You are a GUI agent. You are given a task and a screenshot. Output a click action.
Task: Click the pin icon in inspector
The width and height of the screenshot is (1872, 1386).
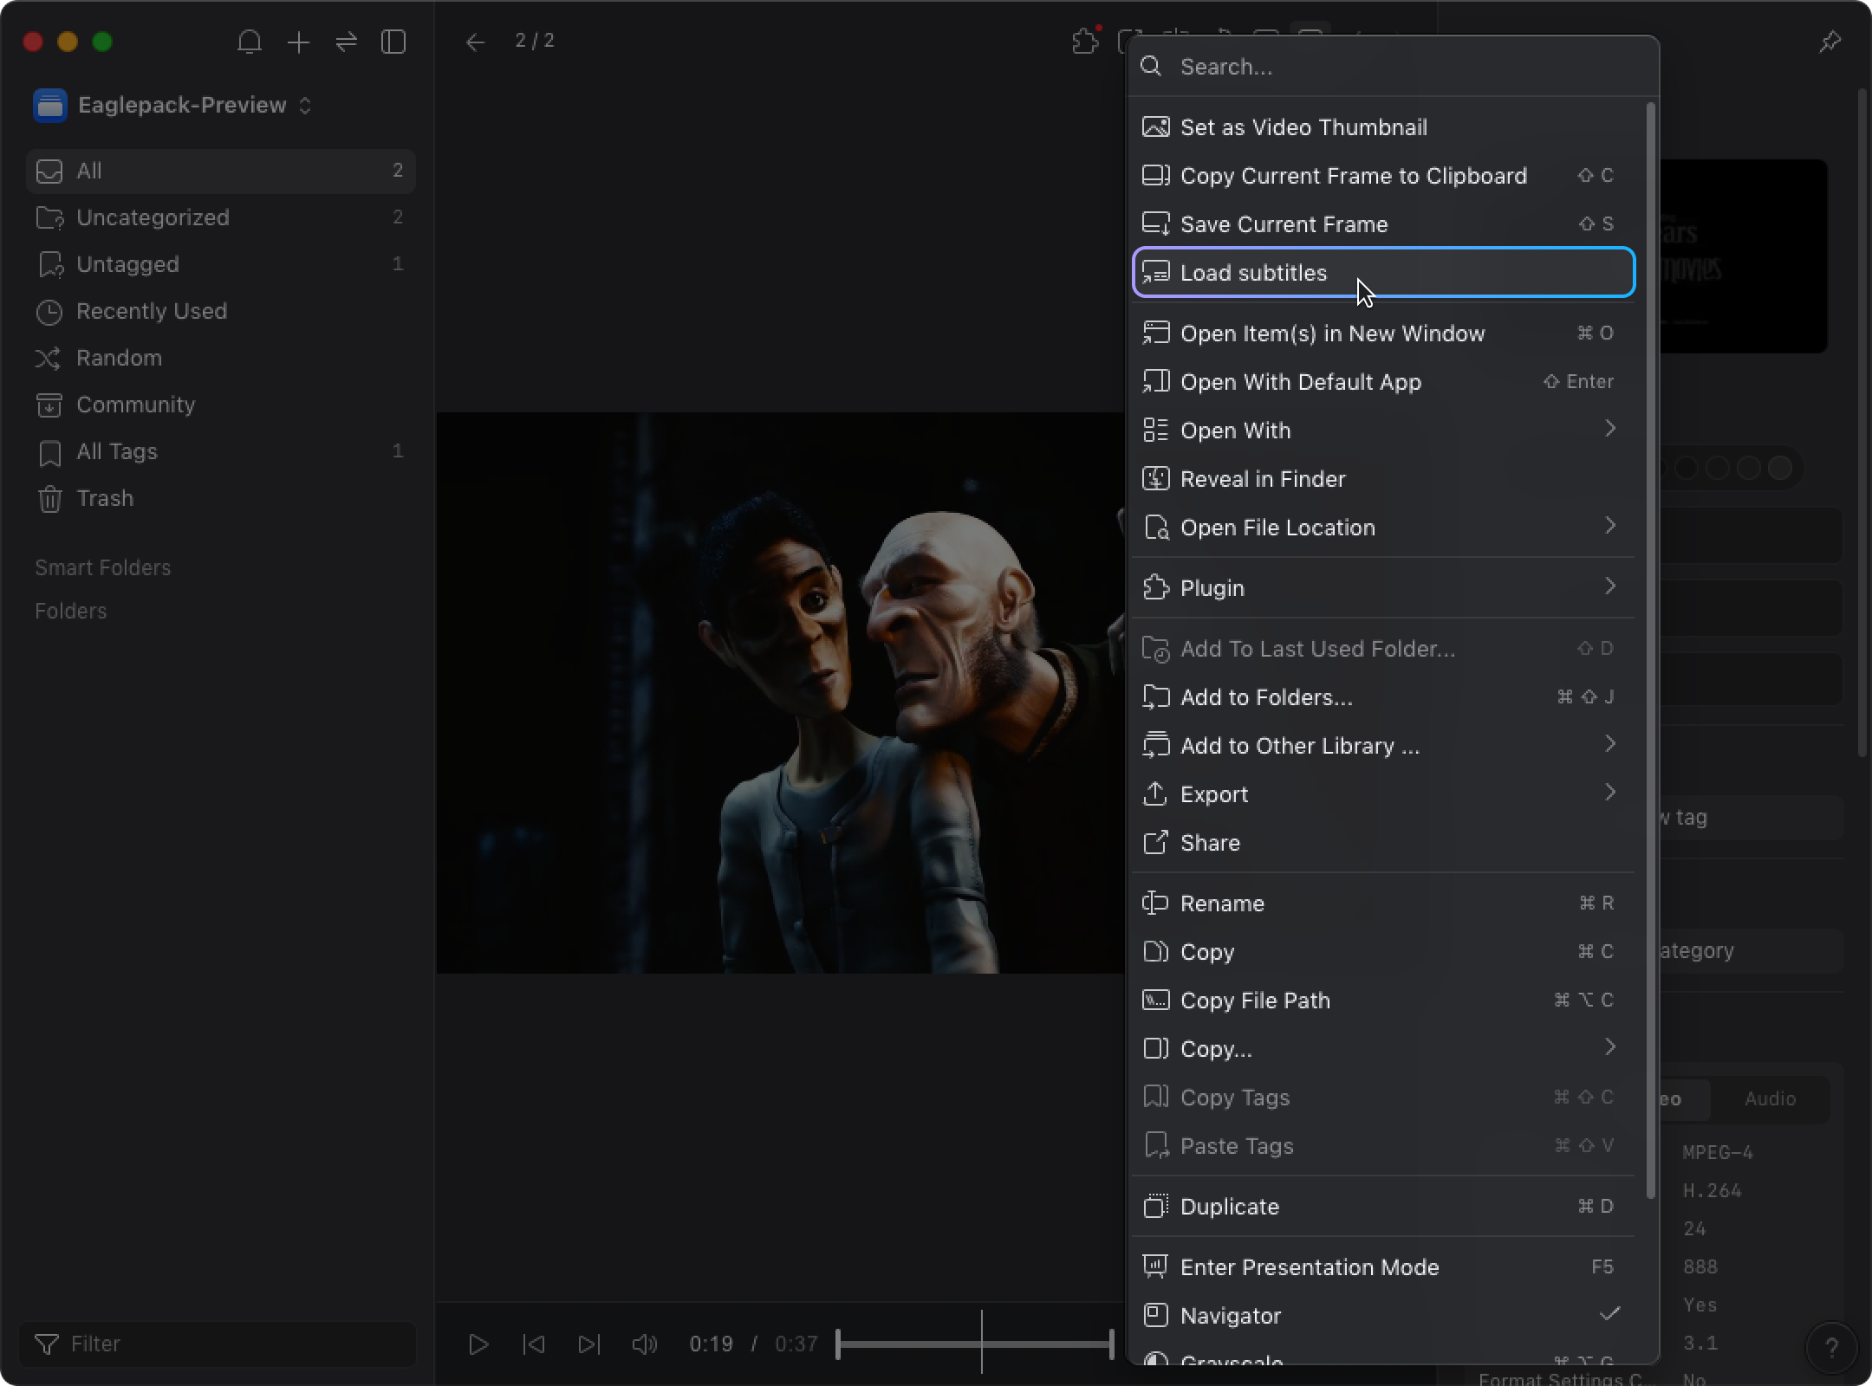(x=1830, y=42)
